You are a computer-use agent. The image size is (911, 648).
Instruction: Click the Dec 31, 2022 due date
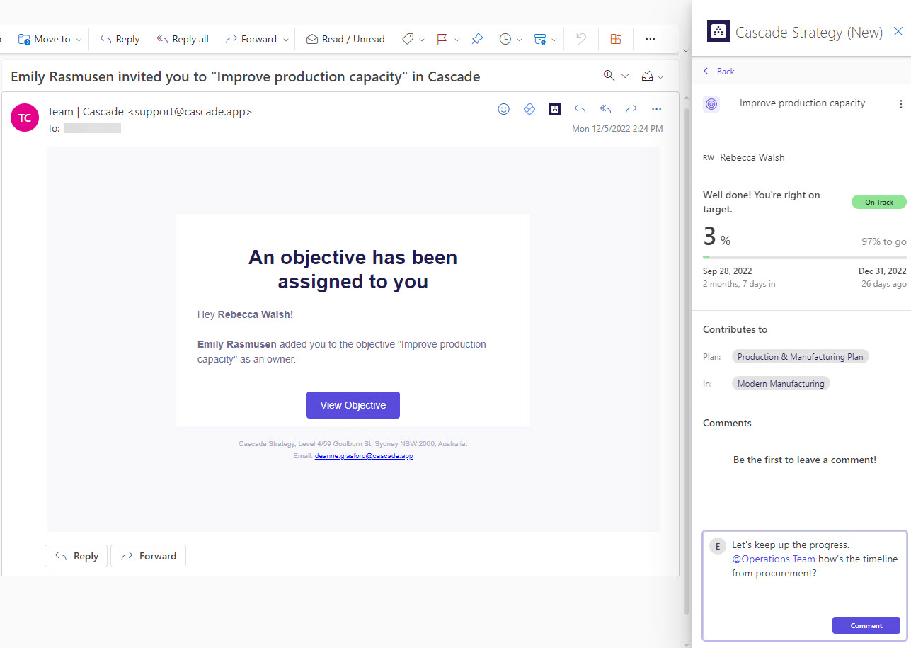tap(882, 271)
